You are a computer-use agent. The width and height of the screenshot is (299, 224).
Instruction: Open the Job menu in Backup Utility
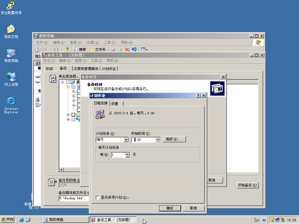tap(49, 61)
